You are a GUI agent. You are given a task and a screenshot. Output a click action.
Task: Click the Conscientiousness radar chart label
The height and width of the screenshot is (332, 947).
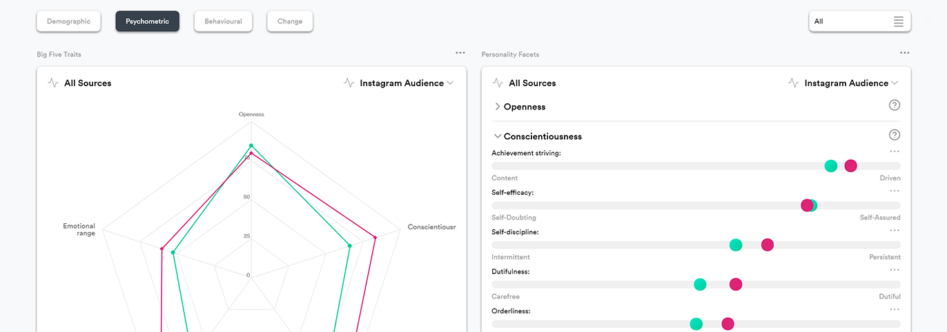[x=431, y=227]
